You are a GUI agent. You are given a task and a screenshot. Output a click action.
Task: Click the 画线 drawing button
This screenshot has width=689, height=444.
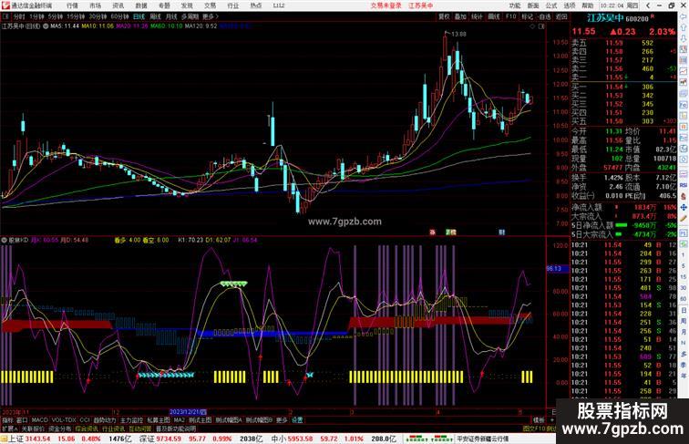[x=494, y=16]
